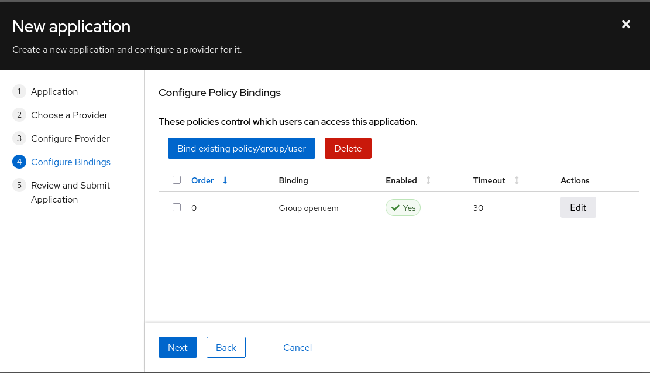The image size is (650, 373).
Task: Jump to Review and Submit Application
Action: 70,192
